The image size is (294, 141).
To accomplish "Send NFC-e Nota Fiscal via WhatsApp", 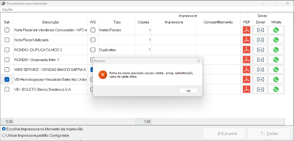I will [276, 30].
